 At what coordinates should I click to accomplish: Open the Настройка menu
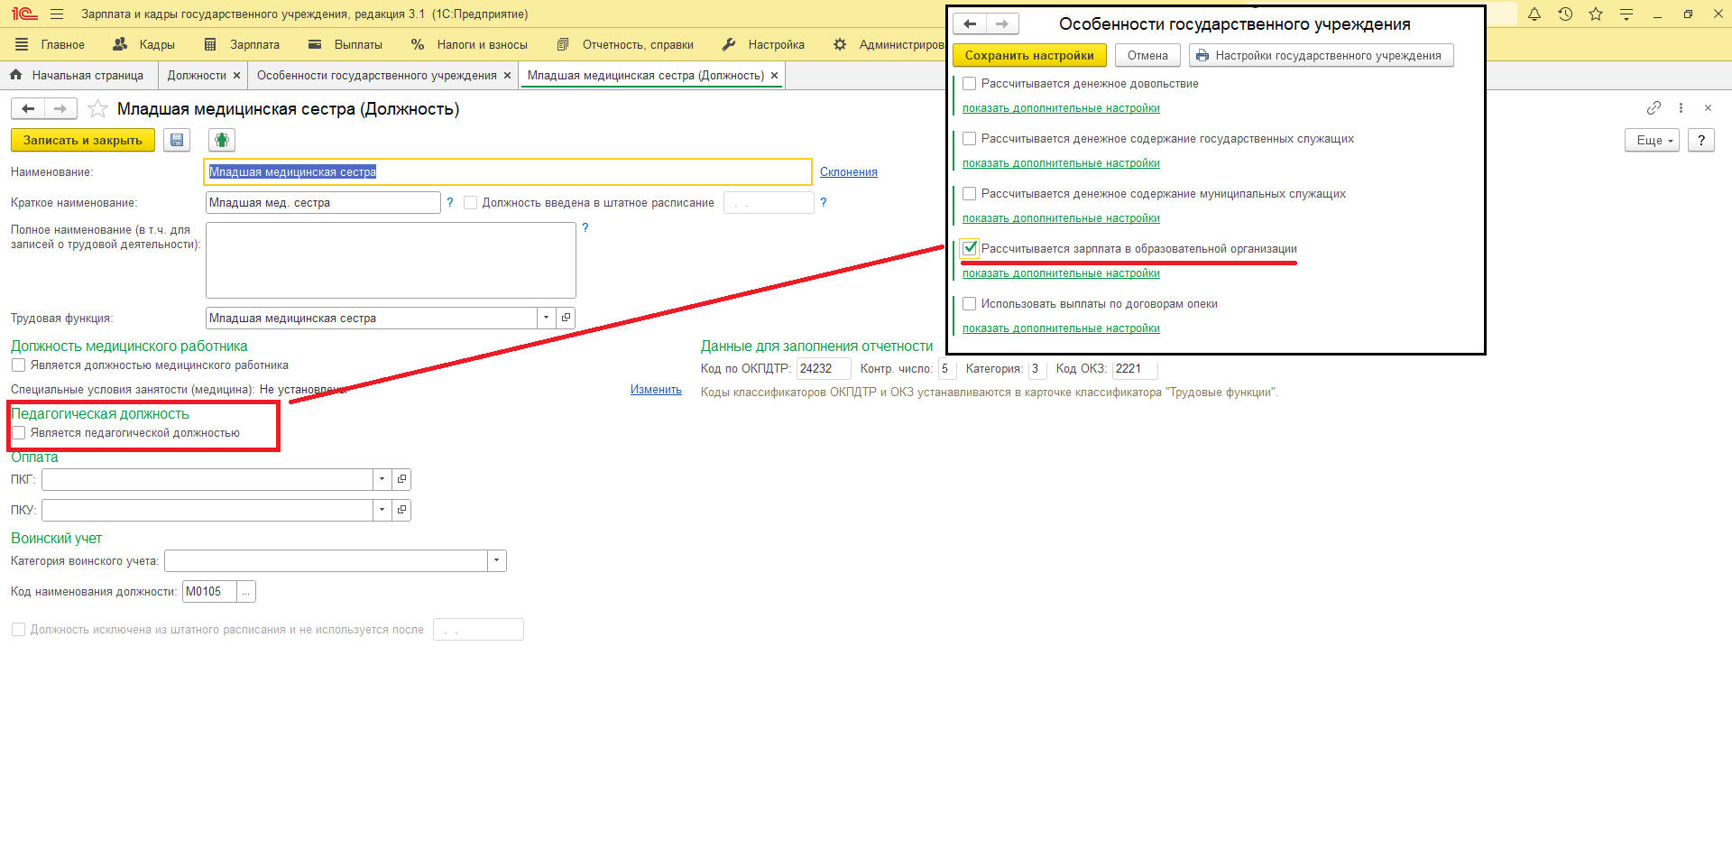click(x=763, y=44)
